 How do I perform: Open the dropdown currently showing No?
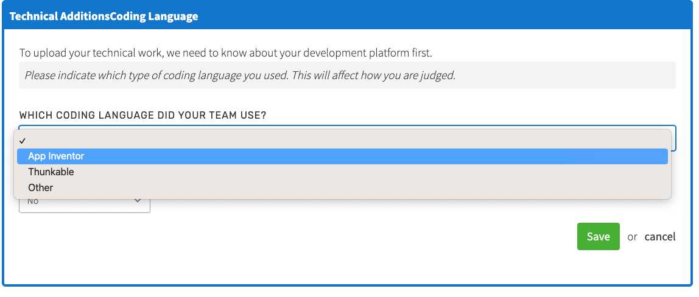click(84, 203)
